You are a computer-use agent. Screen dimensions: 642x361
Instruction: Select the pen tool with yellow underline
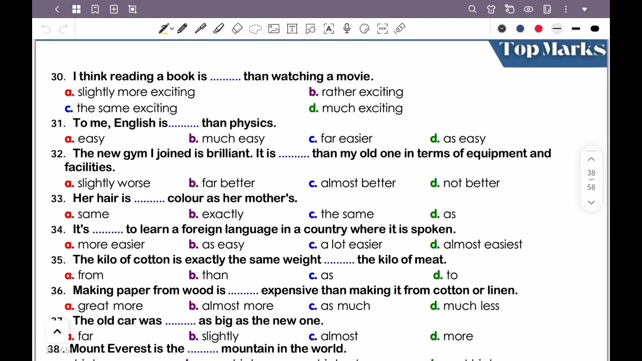click(164, 29)
